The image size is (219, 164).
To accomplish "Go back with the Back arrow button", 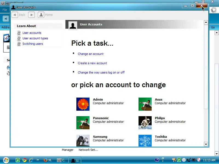I will click(15, 15).
